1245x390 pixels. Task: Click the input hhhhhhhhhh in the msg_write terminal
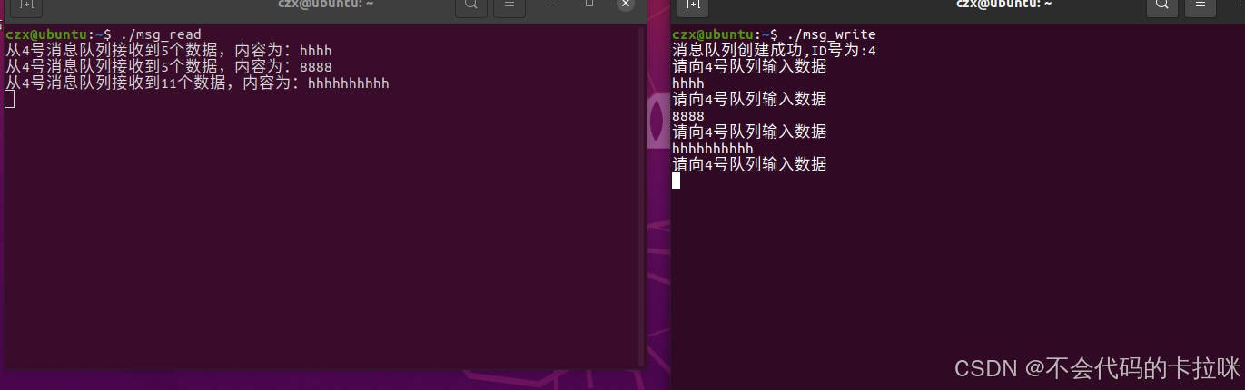(x=713, y=149)
